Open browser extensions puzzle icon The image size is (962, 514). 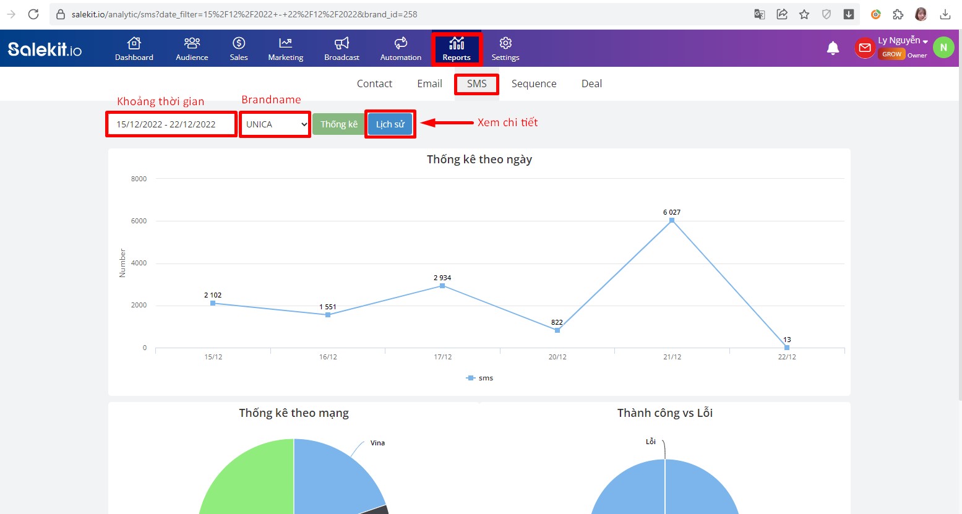coord(898,14)
